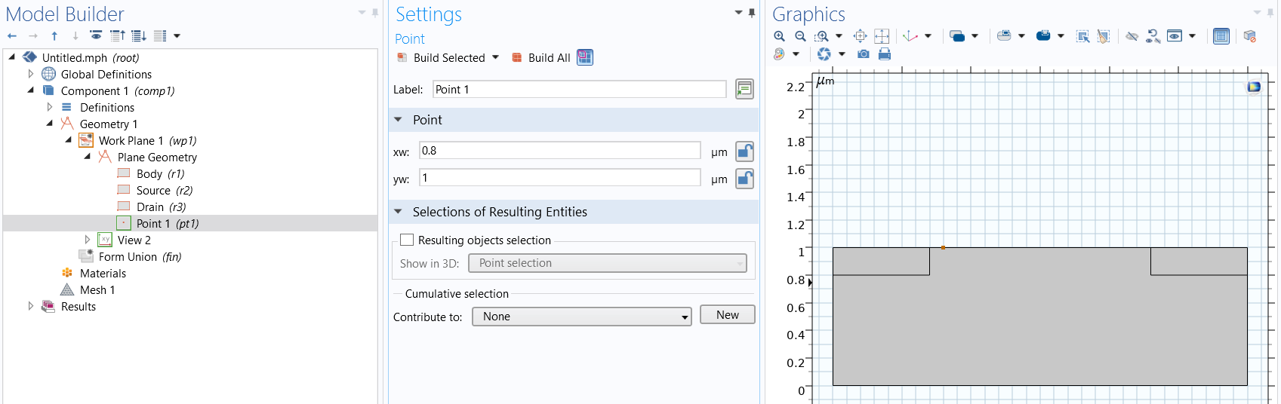Select the Materials node in Model Builder
Viewport: 1281px width, 404px height.
click(x=103, y=274)
